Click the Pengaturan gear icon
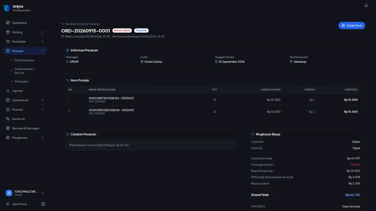The image size is (376, 211). (8, 138)
